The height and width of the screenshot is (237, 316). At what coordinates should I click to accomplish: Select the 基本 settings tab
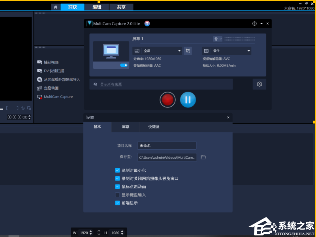(98, 127)
